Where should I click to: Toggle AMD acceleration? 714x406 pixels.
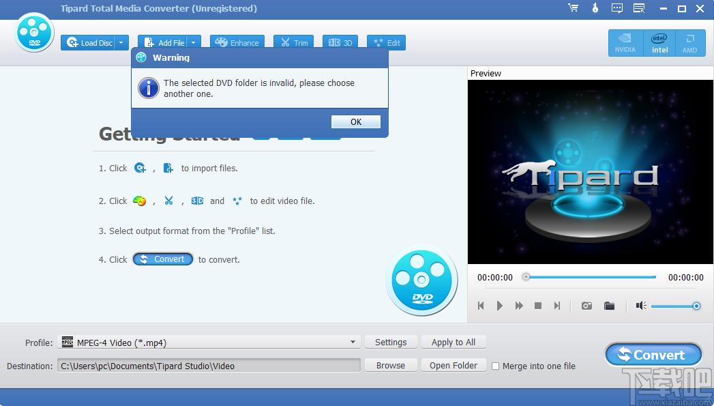click(x=690, y=43)
